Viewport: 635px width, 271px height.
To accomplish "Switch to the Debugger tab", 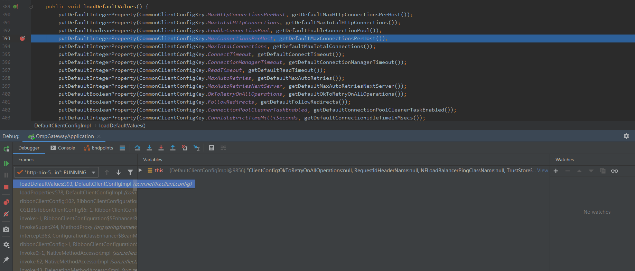I will point(29,148).
